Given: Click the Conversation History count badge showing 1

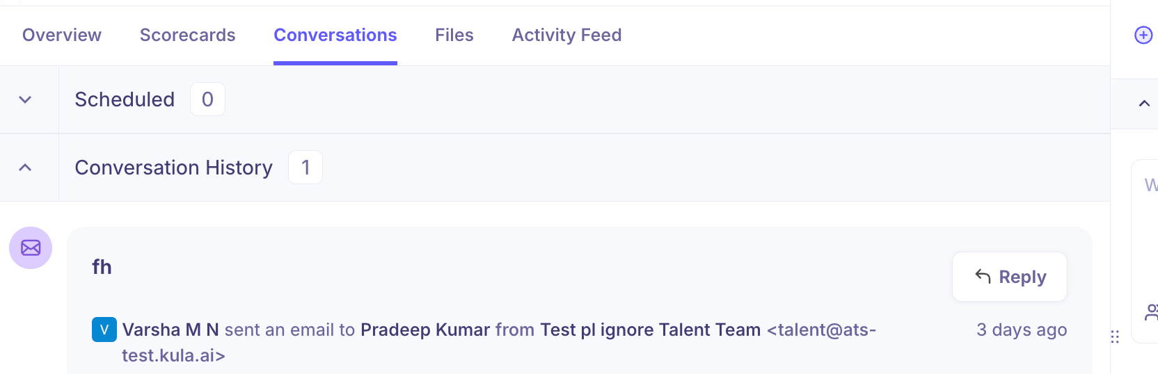Looking at the screenshot, I should (306, 168).
